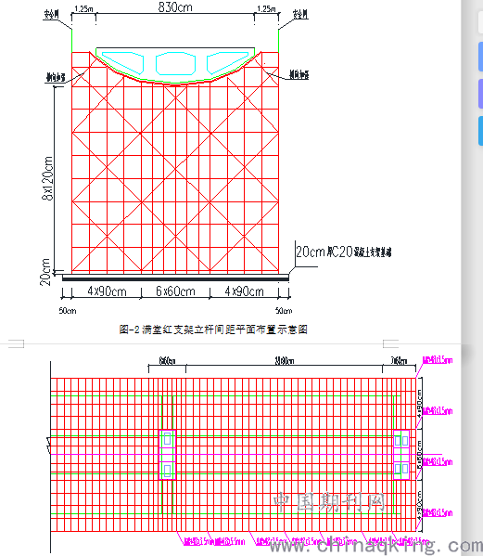Click the 830cm top dimension label
The image size is (483, 556).
pyautogui.click(x=175, y=7)
